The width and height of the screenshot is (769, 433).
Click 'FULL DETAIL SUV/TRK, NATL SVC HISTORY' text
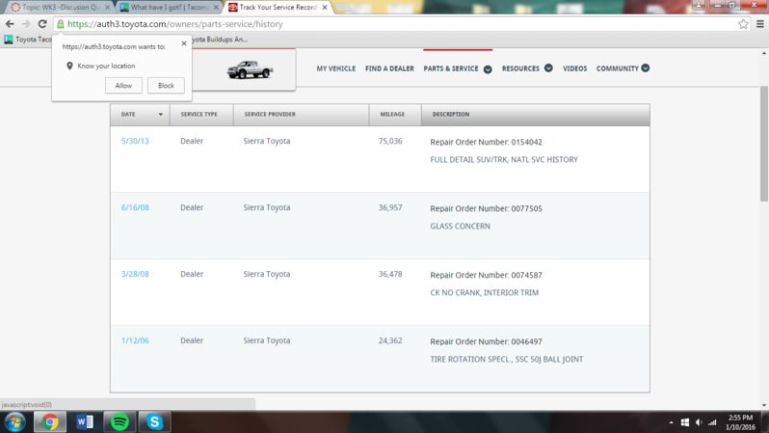[x=504, y=159]
